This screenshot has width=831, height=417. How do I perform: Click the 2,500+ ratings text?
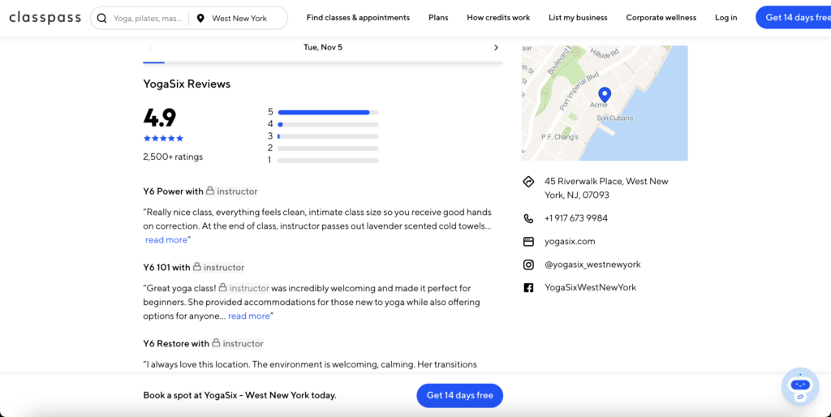point(173,157)
